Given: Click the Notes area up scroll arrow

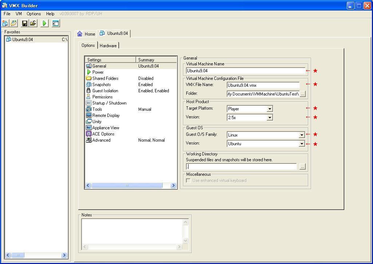Looking at the screenshot, I should [186, 222].
